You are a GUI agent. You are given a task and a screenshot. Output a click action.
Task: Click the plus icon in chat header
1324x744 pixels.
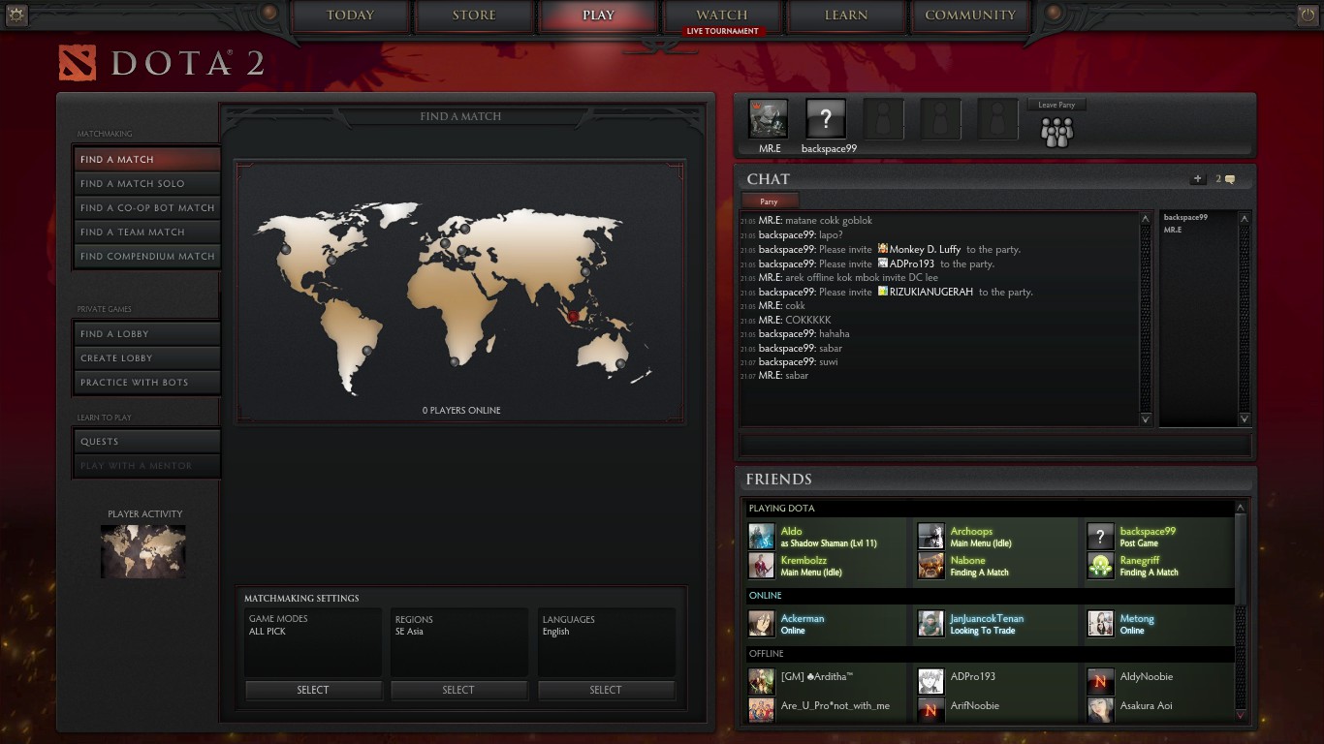tap(1198, 179)
